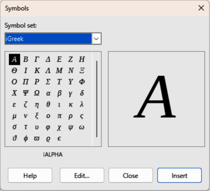
Task: Select the final sigma symbol
Action: pos(82,116)
